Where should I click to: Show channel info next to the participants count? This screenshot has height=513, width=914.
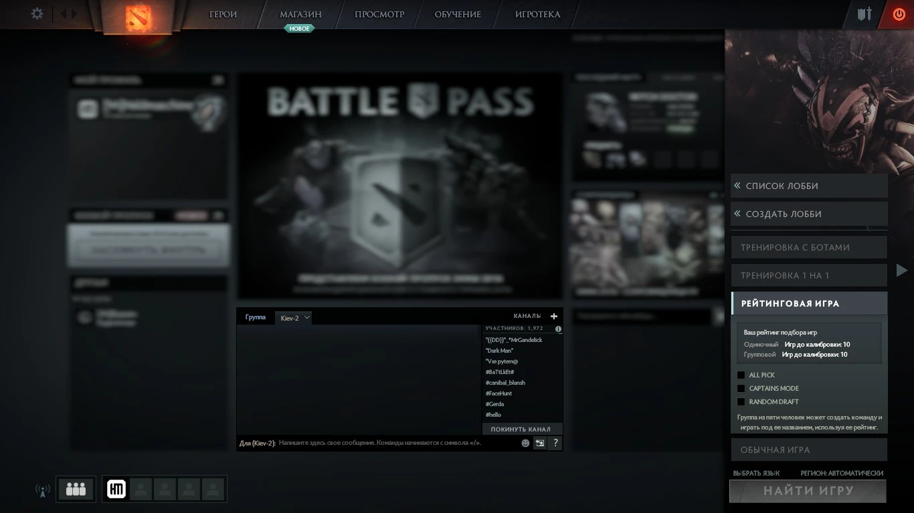558,329
